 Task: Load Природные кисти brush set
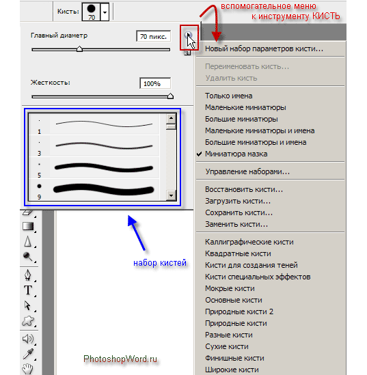pos(271,323)
